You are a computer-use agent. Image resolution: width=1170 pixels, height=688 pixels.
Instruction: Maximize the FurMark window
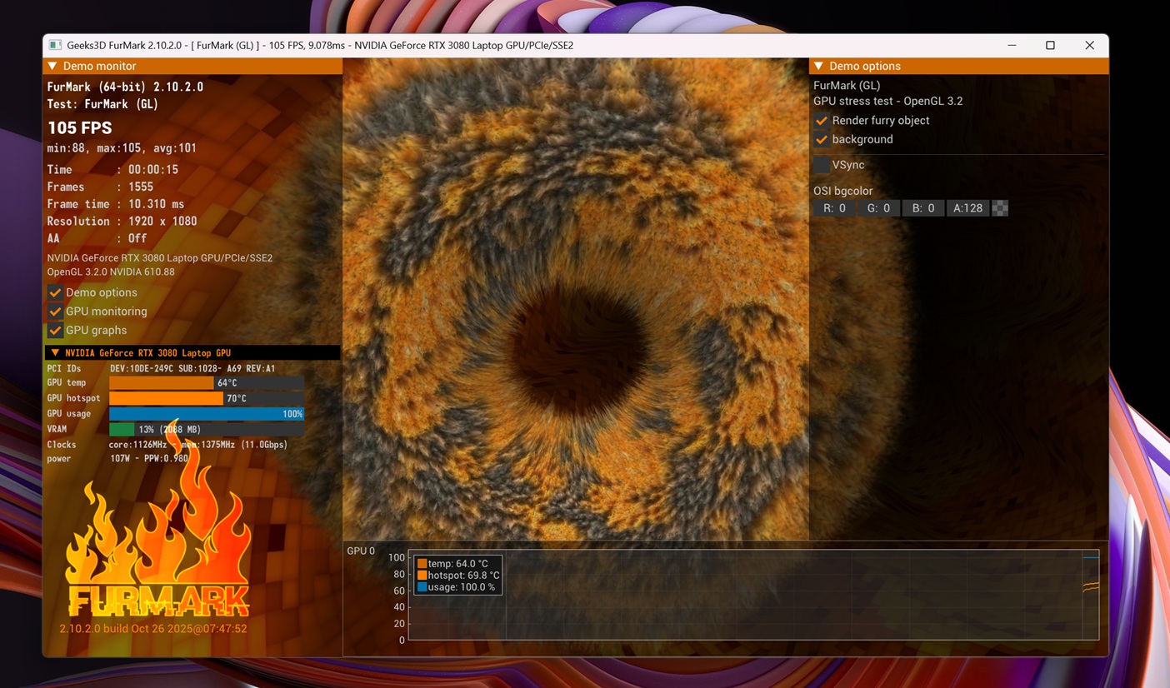[1050, 45]
